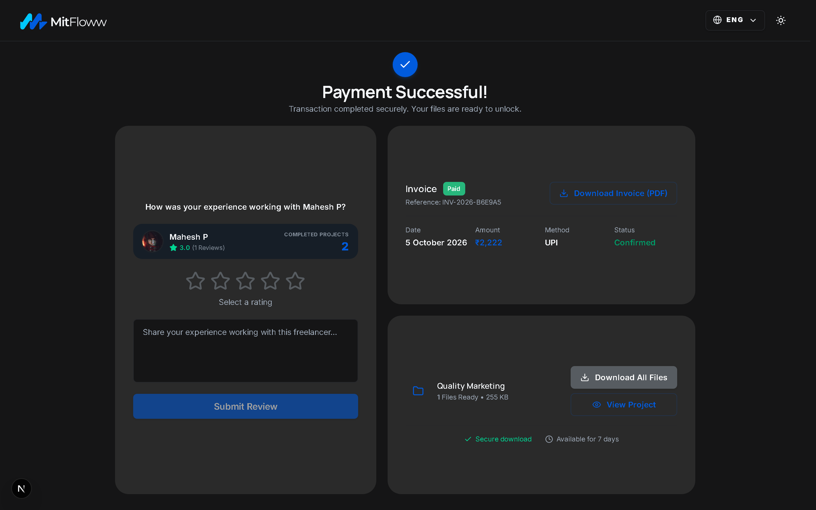Click the completed projects count 2
Viewport: 816px width, 510px height.
coord(345,246)
